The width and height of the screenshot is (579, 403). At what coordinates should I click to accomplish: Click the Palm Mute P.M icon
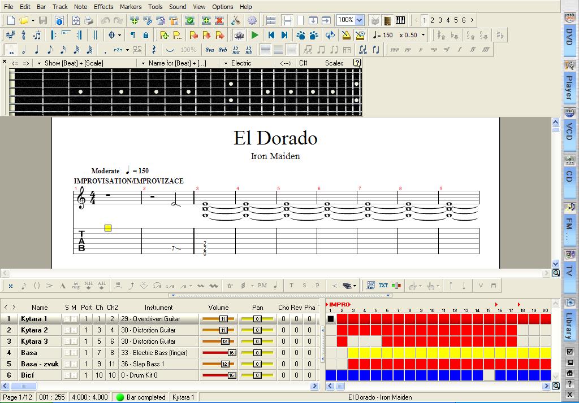(x=262, y=286)
